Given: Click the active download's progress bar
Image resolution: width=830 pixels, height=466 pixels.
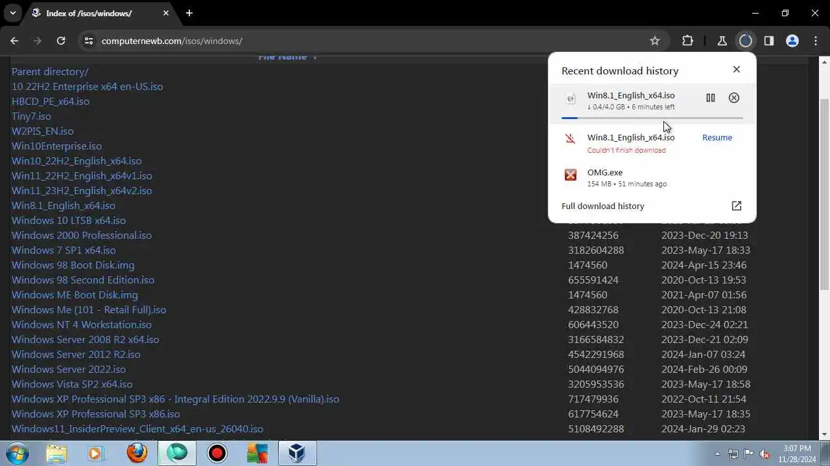Looking at the screenshot, I should [x=652, y=118].
